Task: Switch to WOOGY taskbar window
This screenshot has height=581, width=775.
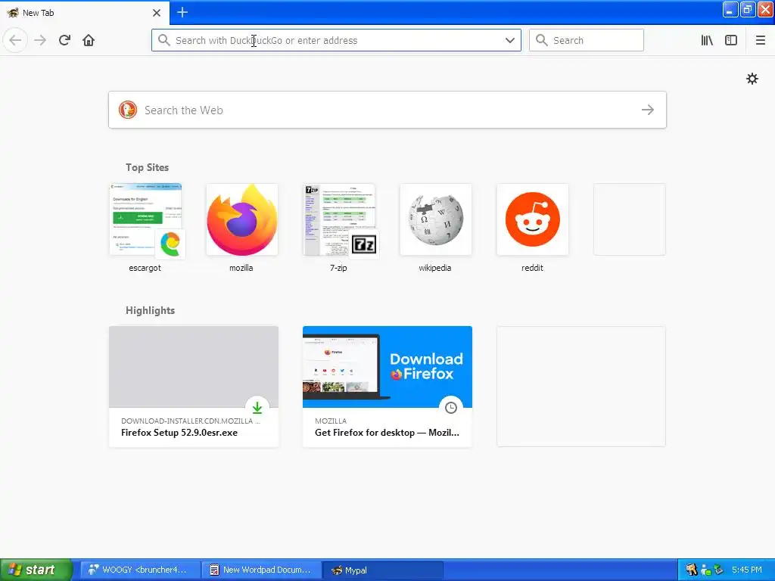Action: pos(140,570)
